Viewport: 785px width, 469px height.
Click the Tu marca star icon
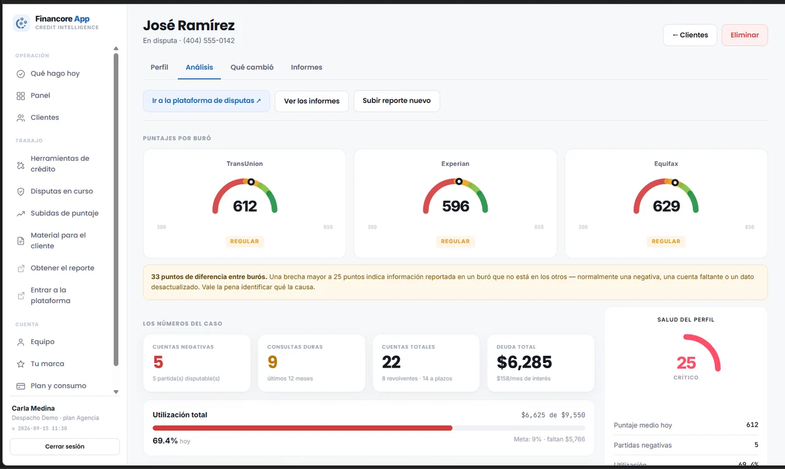[21, 364]
